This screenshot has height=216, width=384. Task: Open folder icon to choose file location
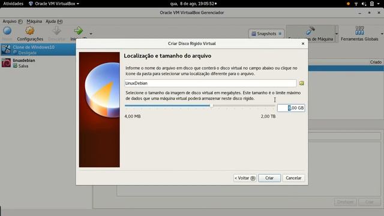pyautogui.click(x=301, y=83)
